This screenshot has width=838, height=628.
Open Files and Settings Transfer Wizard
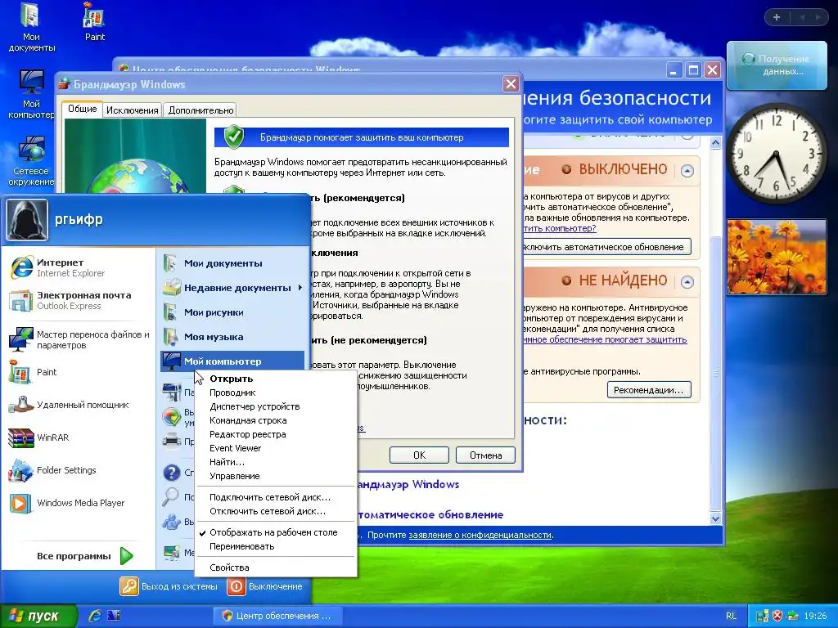pos(79,339)
